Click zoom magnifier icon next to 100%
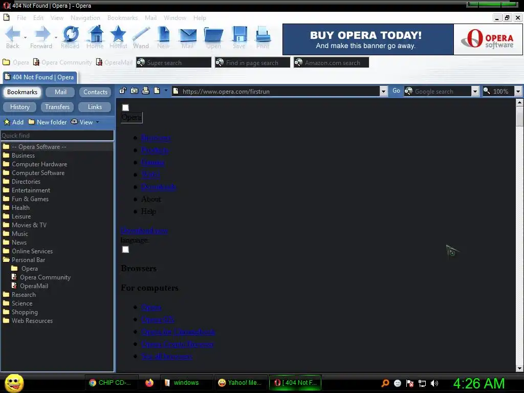 point(487,91)
